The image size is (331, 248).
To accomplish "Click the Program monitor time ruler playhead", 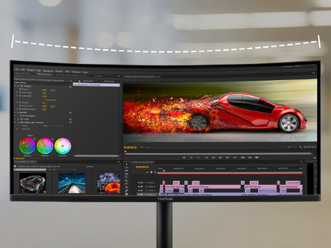I will (x=125, y=151).
